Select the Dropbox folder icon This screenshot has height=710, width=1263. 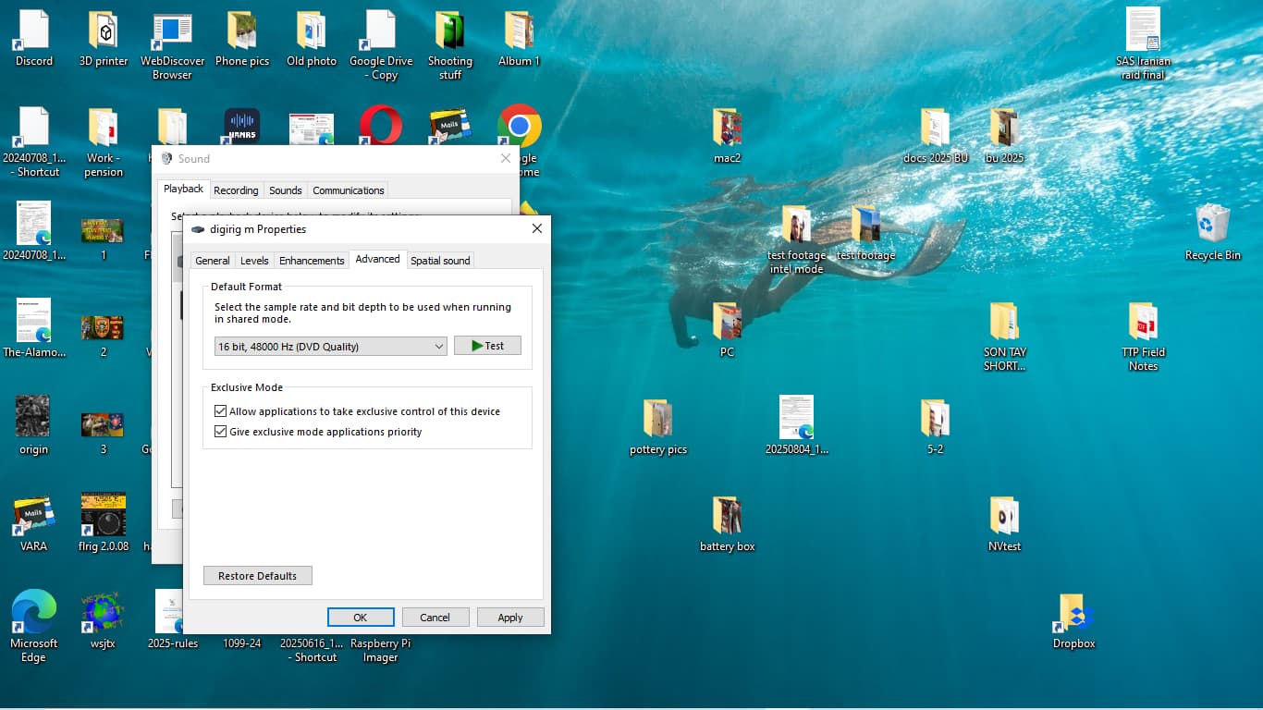[x=1073, y=614]
